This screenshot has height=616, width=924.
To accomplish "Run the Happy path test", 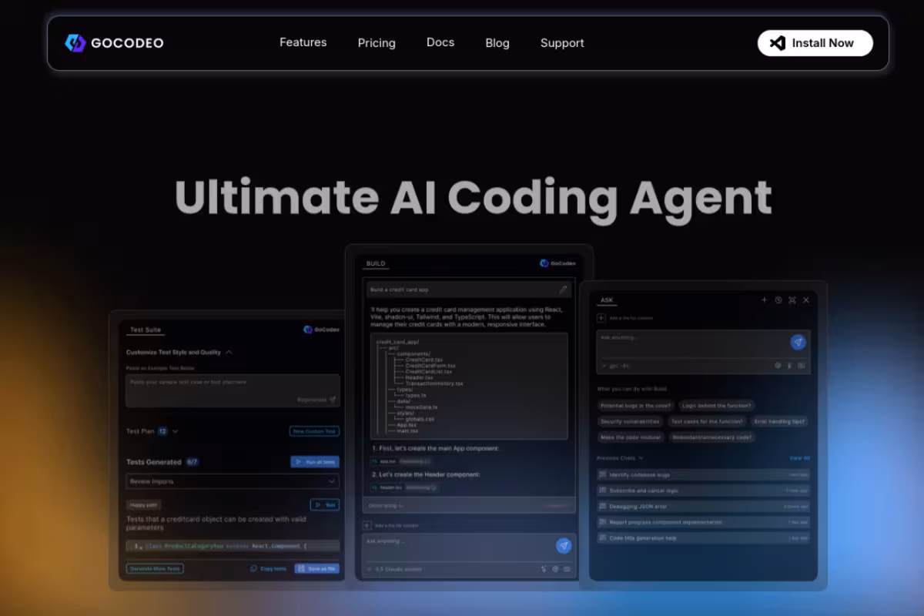I will [x=325, y=505].
